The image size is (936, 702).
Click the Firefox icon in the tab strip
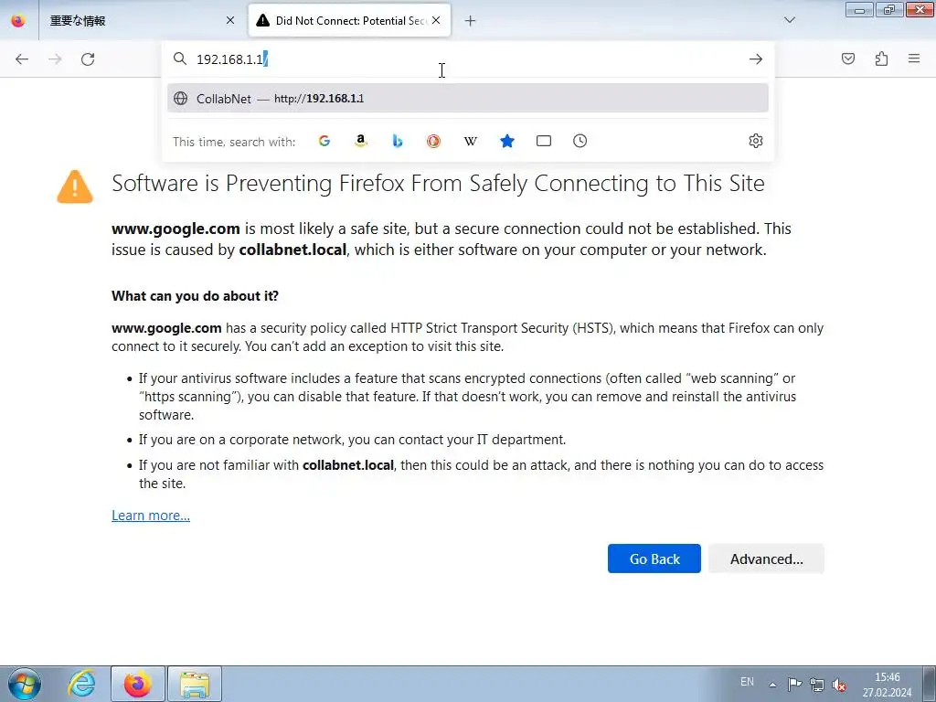pos(18,21)
